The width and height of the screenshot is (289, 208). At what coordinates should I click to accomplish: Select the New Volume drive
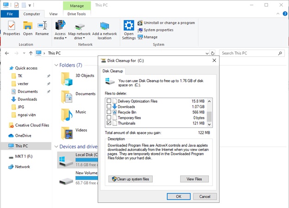click(78, 178)
